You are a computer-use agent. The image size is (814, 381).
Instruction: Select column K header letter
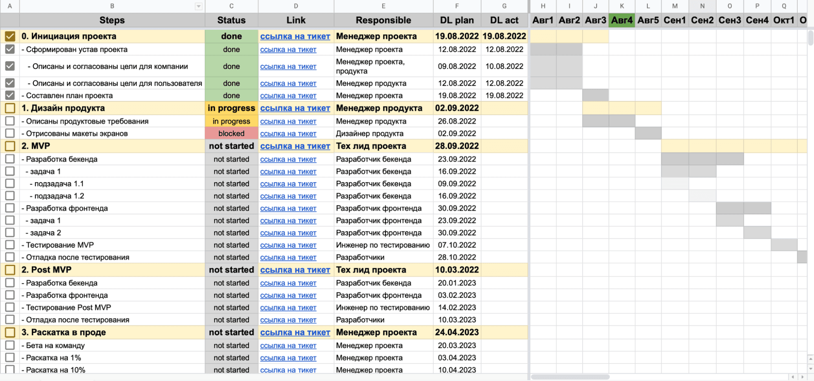[622, 6]
